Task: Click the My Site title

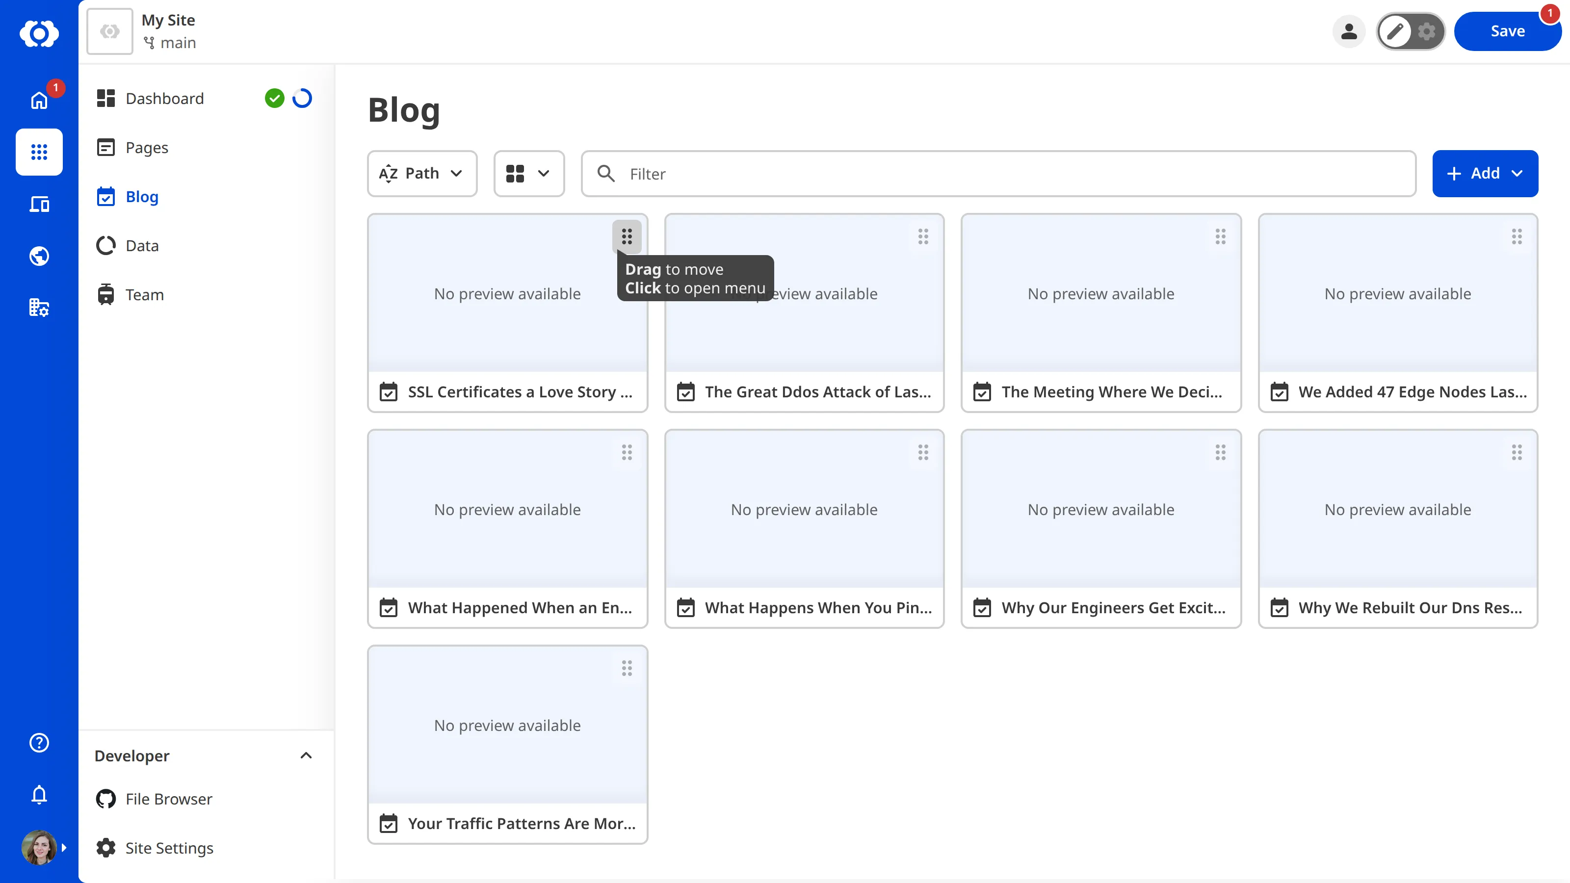Action: click(168, 20)
